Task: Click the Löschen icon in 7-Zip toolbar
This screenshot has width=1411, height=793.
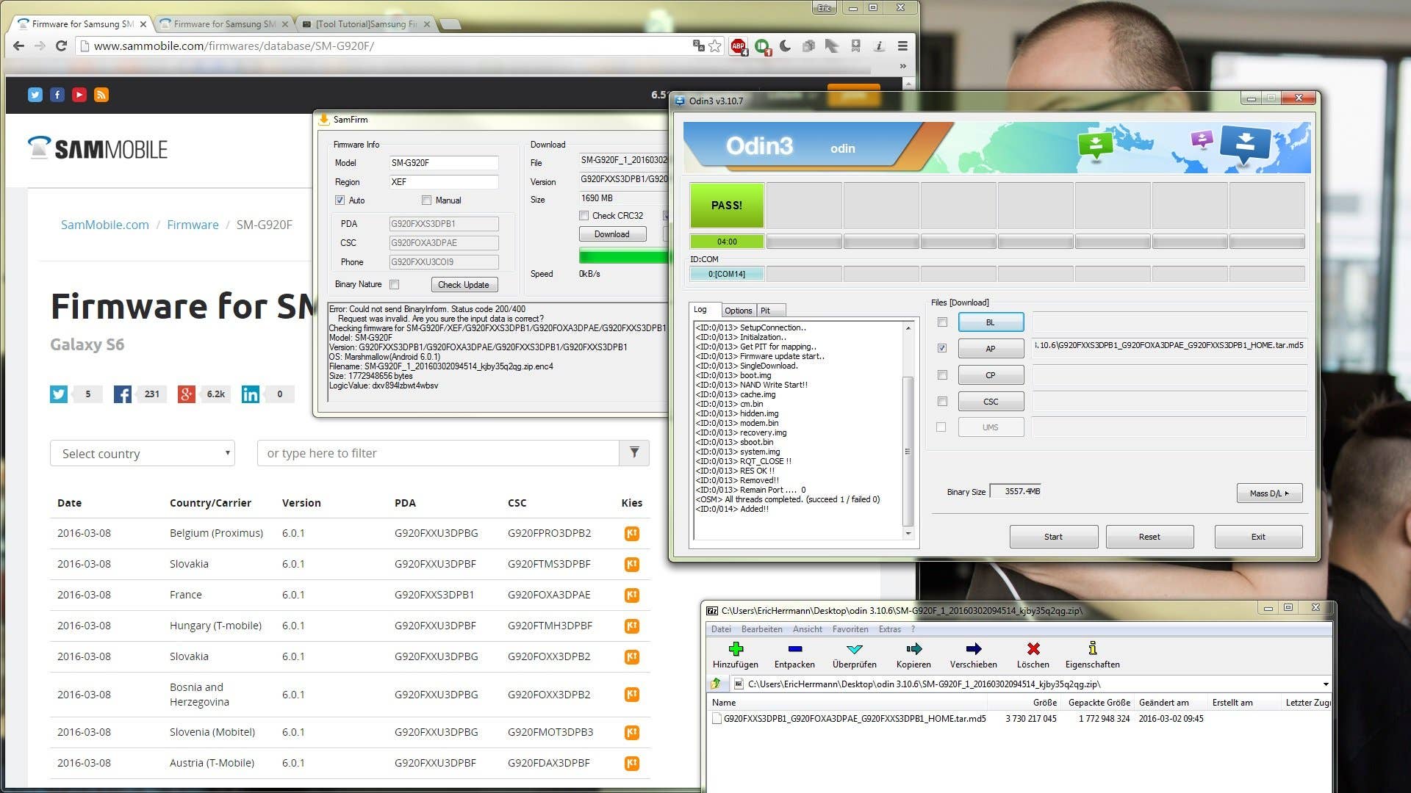Action: 1033,653
